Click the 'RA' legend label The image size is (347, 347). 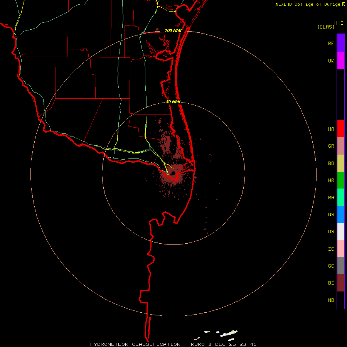(331, 198)
